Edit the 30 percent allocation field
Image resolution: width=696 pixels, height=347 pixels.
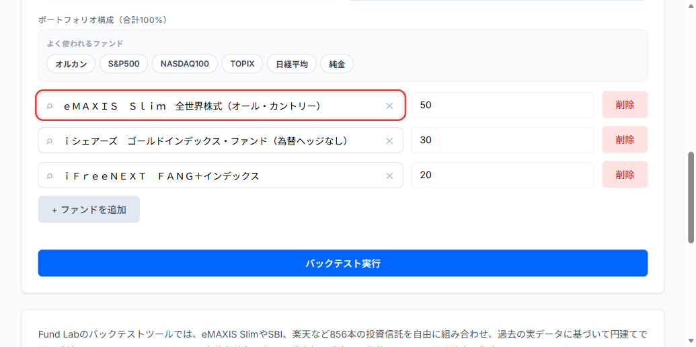tap(502, 141)
